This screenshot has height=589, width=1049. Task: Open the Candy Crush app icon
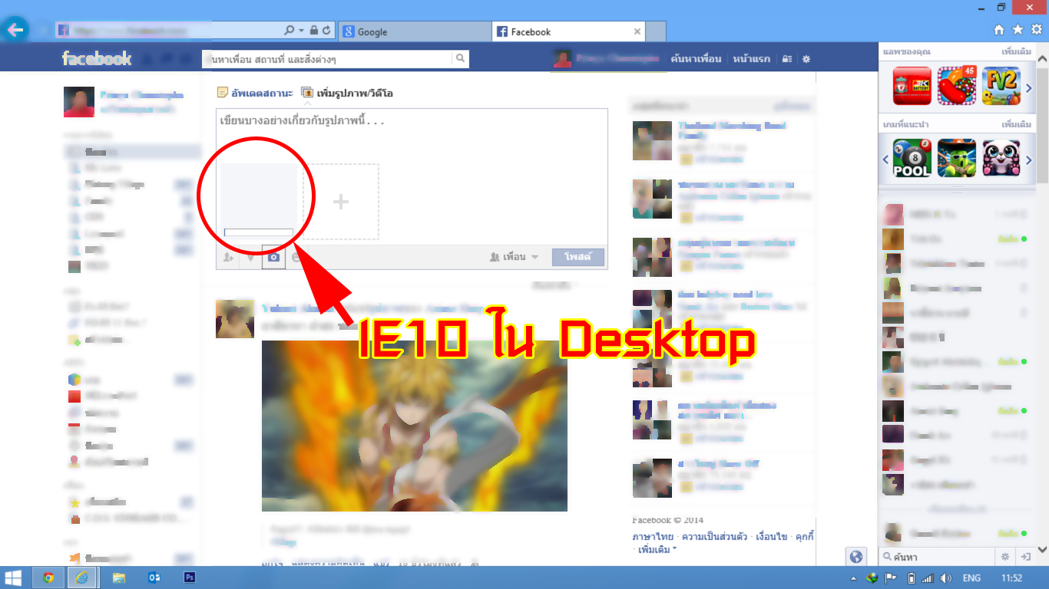957,86
